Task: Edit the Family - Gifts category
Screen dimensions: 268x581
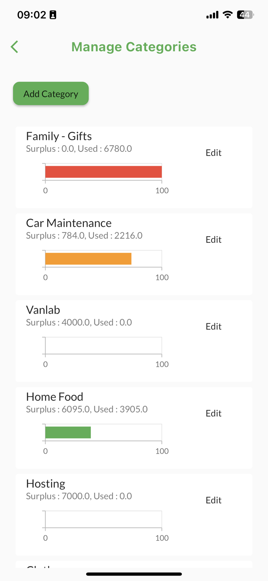Action: [x=213, y=153]
